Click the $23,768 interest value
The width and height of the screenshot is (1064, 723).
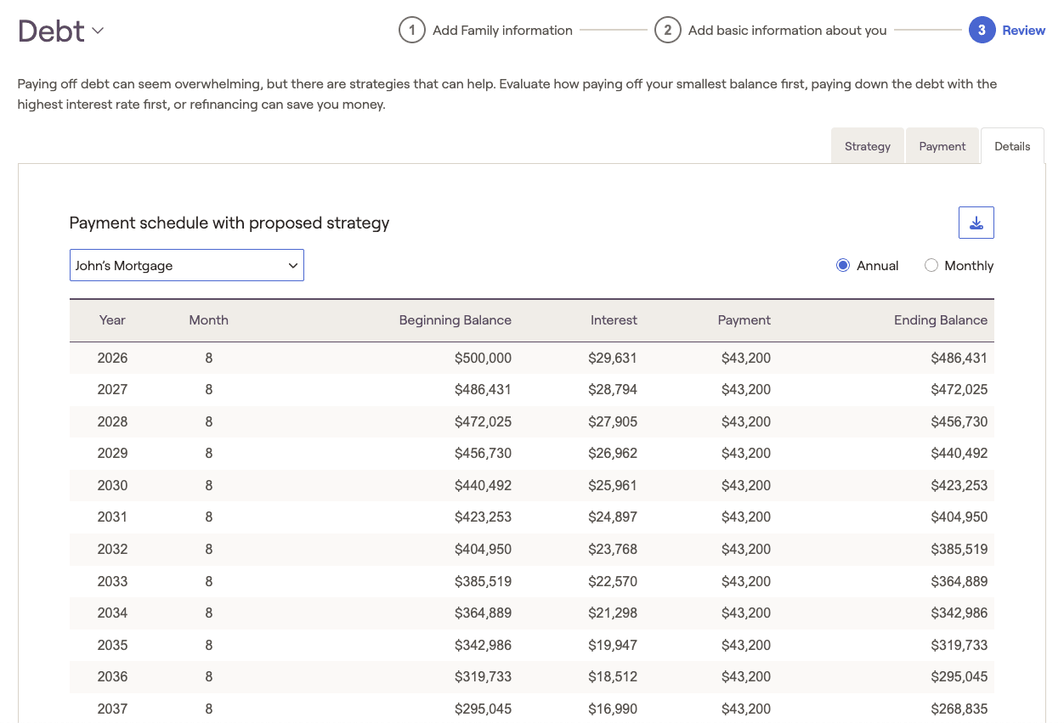click(x=613, y=550)
